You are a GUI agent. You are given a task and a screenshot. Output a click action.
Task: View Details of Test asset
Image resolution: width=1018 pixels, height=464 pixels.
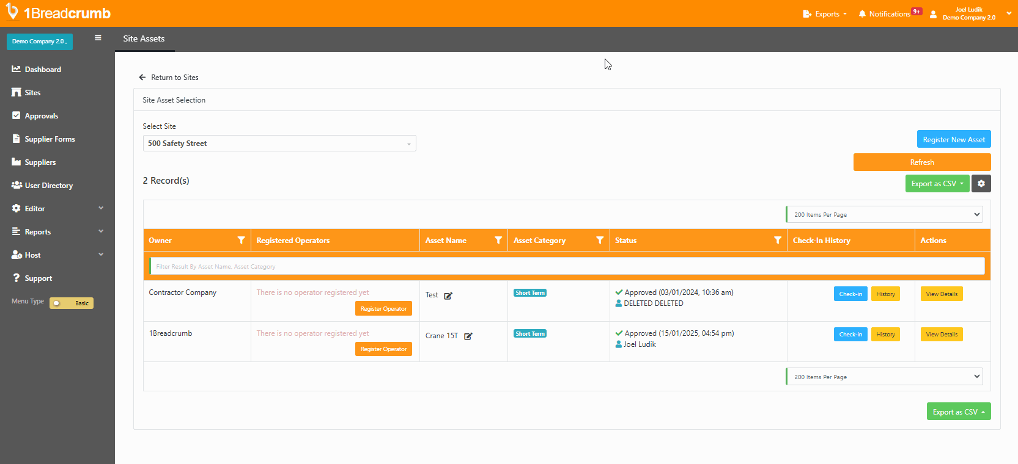pyautogui.click(x=942, y=294)
